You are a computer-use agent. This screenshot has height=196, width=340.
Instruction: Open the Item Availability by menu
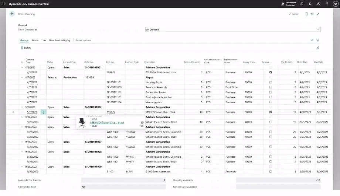[59, 41]
